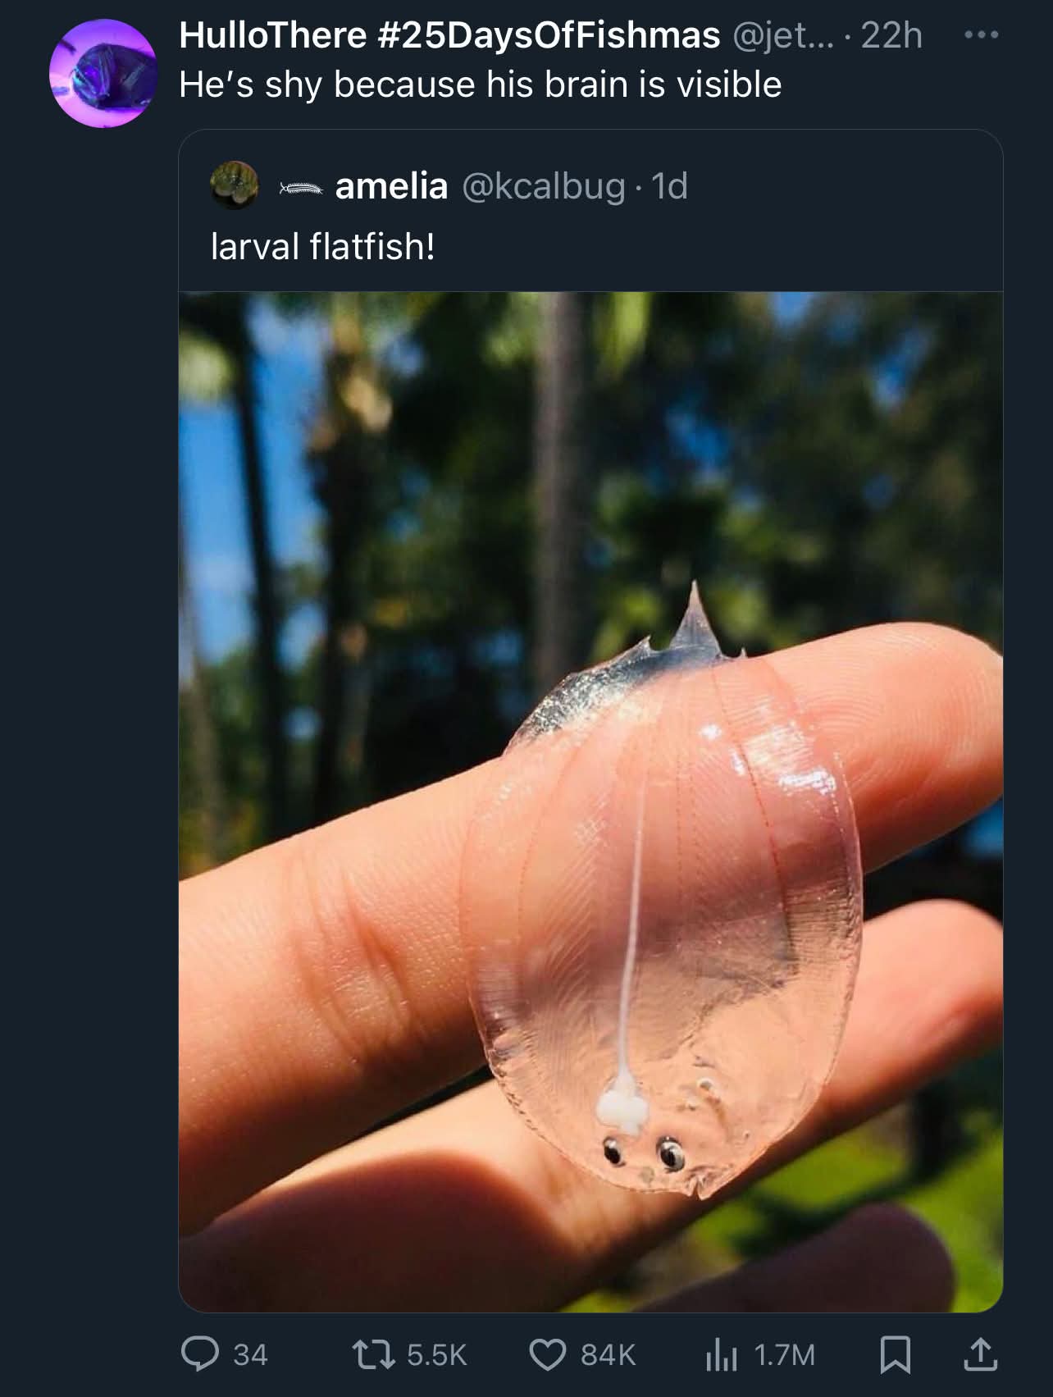1053x1397 pixels.
Task: Click the share upload arrow icon
Action: (x=981, y=1354)
